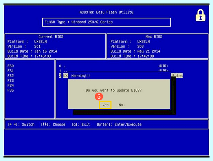Image resolution: width=213 pixels, height=161 pixels.
Task: Click Current BIOS build date Jan 16 2014
Action: tap(45, 51)
